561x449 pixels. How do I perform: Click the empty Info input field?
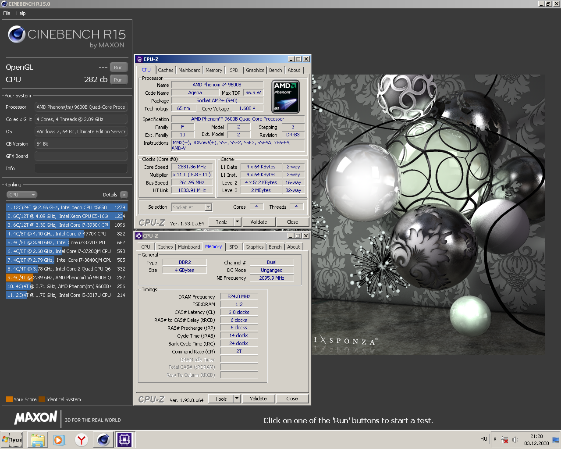tap(81, 168)
